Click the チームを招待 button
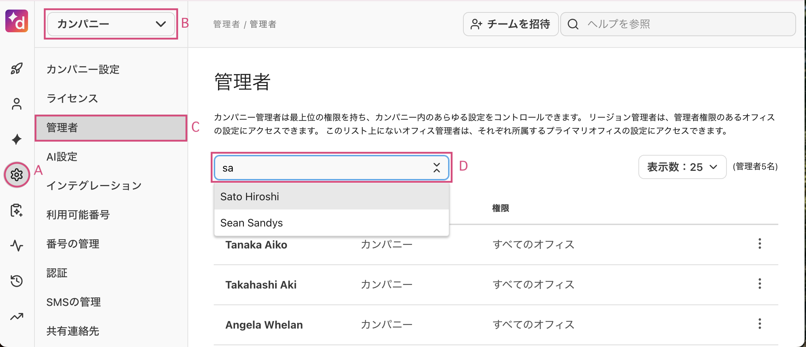The height and width of the screenshot is (347, 806). [510, 24]
